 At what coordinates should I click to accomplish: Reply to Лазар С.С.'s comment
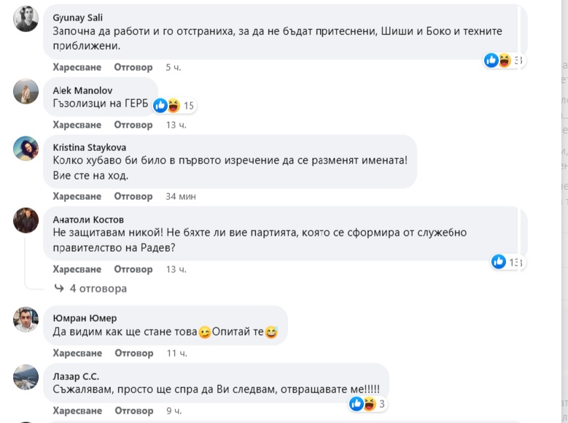[133, 411]
